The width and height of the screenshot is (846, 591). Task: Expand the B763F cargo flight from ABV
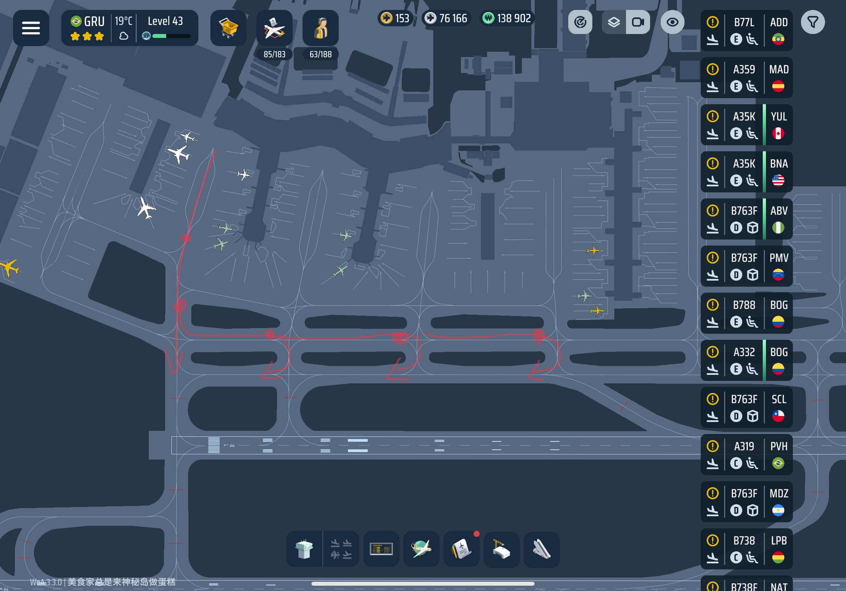click(x=746, y=219)
